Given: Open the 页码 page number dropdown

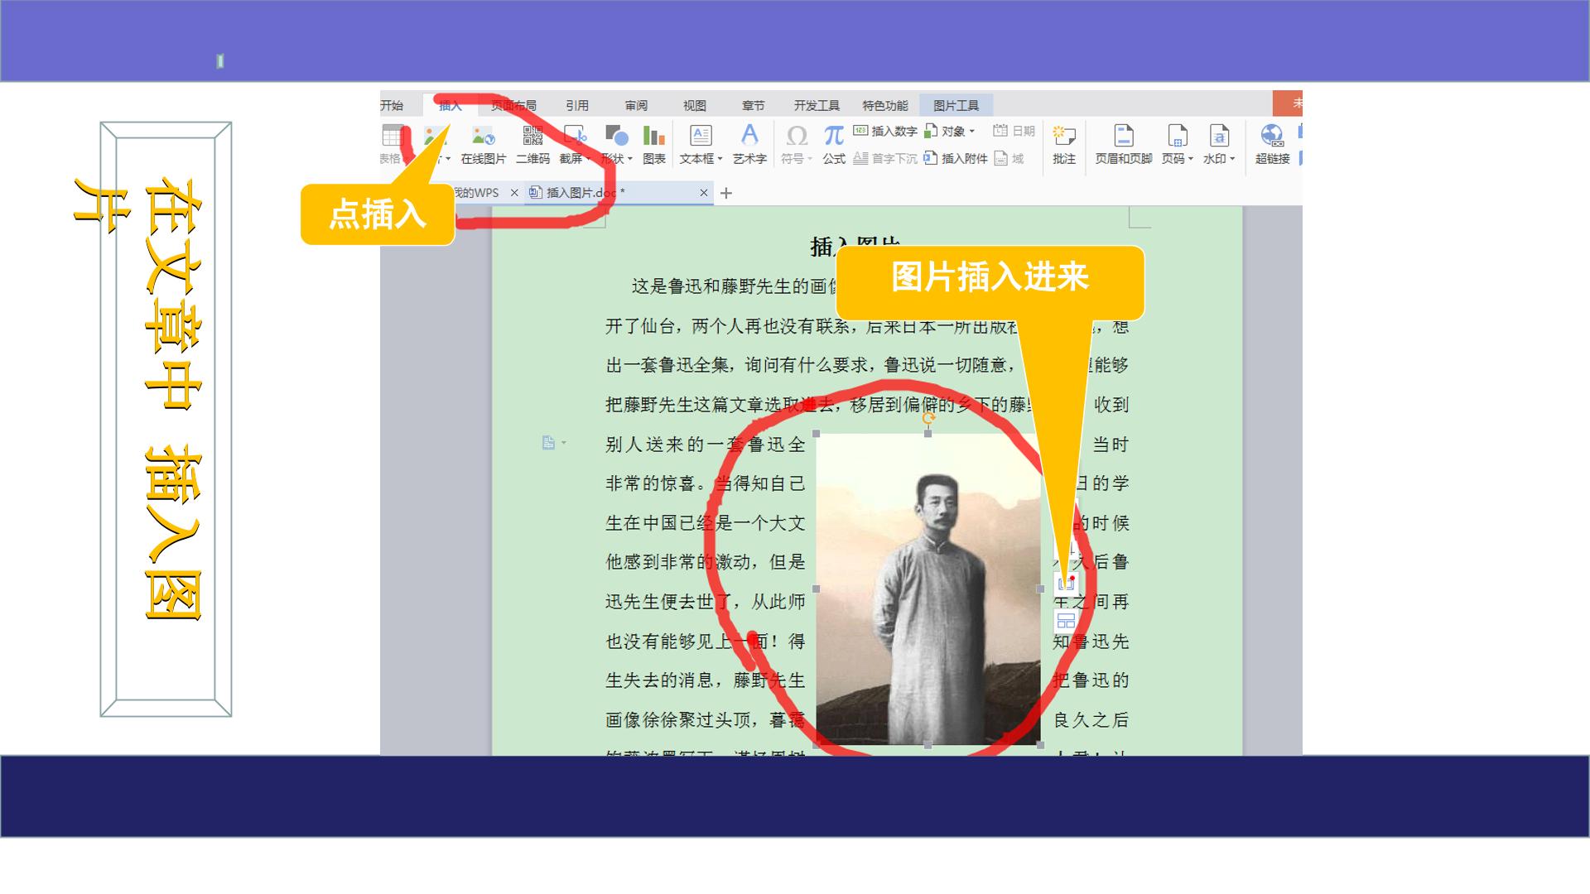Looking at the screenshot, I should click(1190, 159).
